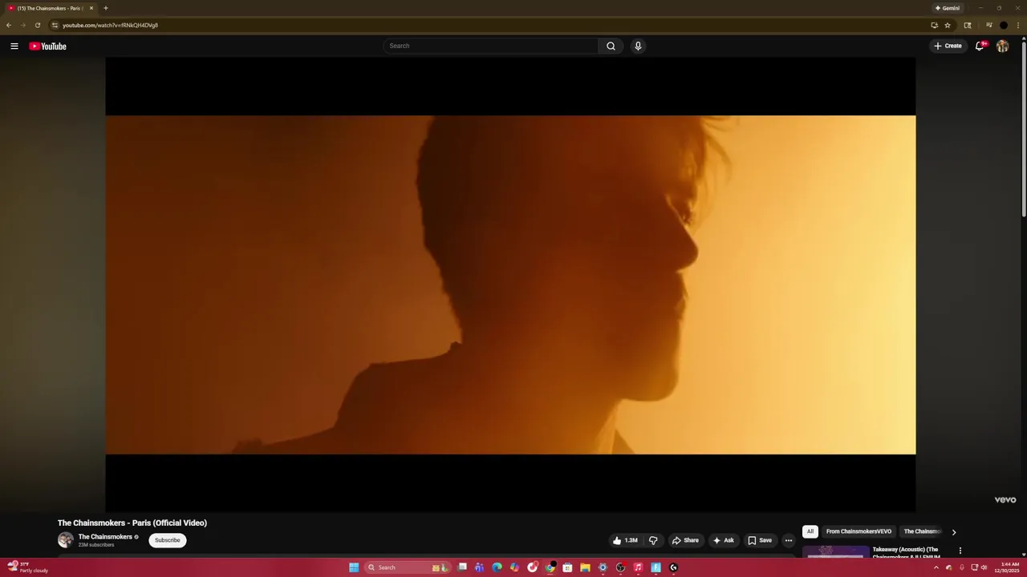Dislike the Paris video

click(653, 540)
